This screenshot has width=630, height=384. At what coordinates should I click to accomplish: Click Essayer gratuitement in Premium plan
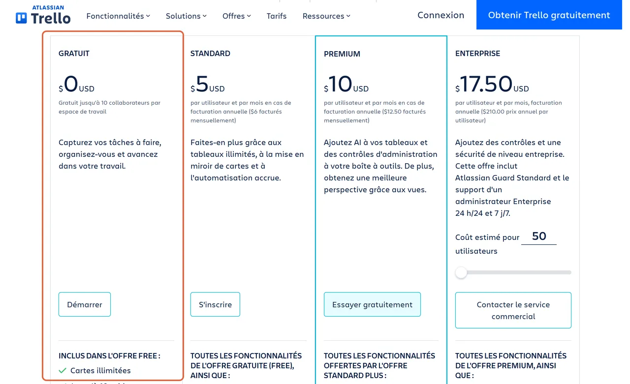click(x=372, y=304)
